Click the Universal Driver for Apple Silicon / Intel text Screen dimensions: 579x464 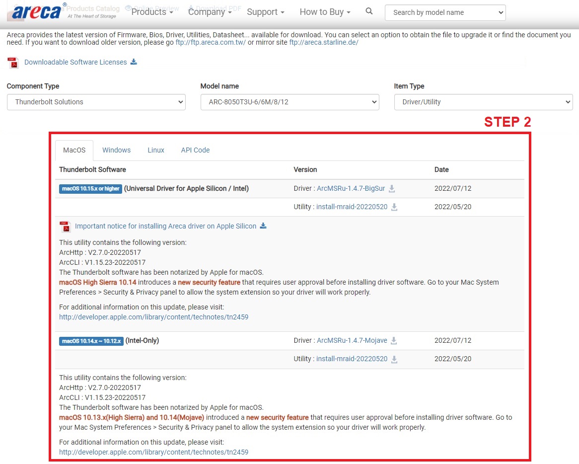click(187, 188)
